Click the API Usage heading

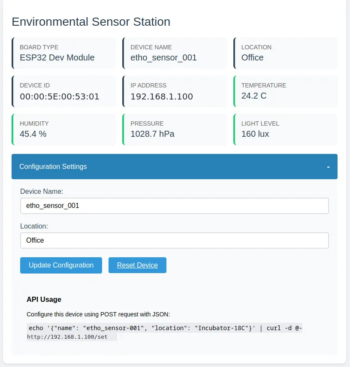(x=44, y=299)
